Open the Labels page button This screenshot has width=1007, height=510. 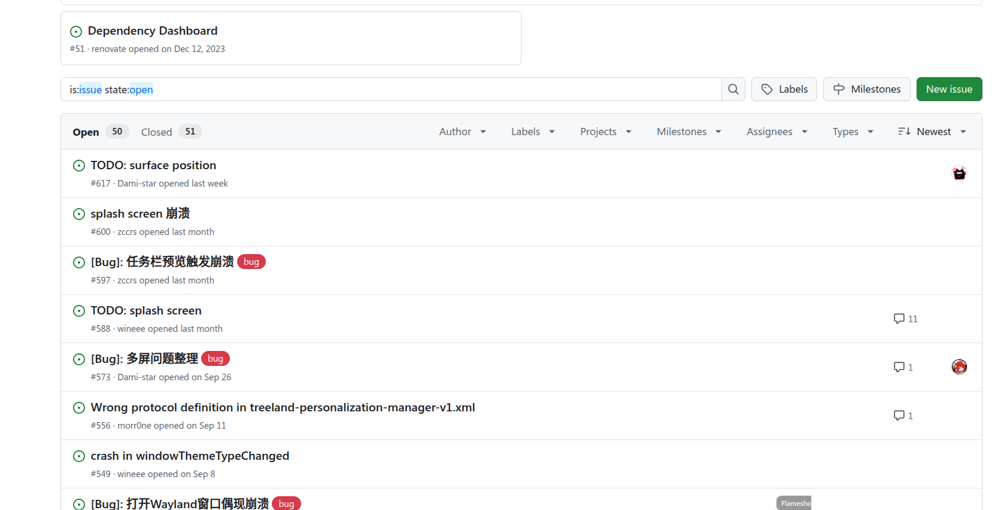click(784, 89)
